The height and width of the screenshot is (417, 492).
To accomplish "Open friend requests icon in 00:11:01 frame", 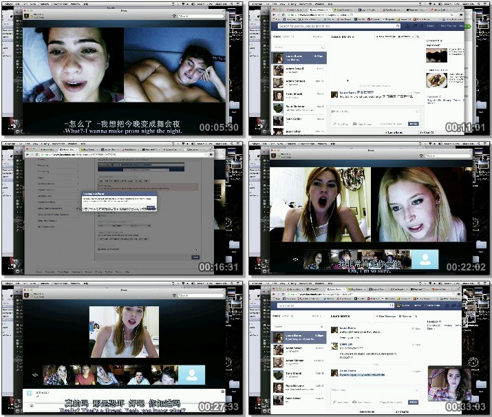I will [408, 26].
